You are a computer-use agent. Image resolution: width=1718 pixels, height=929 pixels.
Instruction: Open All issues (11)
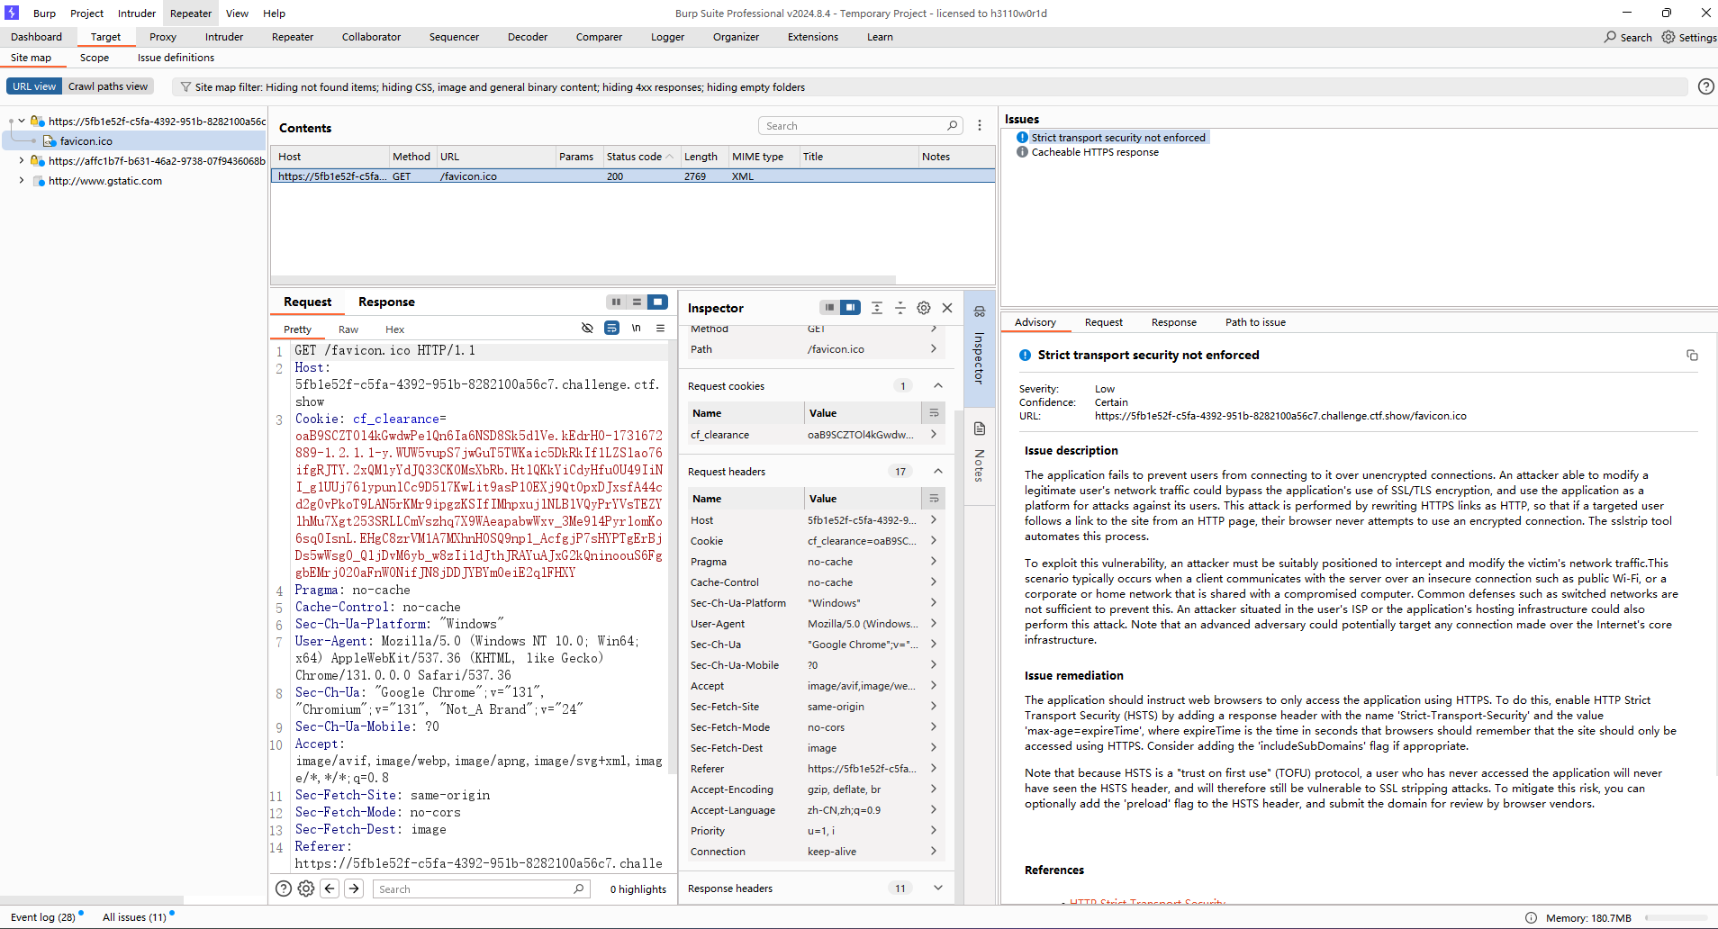click(134, 917)
